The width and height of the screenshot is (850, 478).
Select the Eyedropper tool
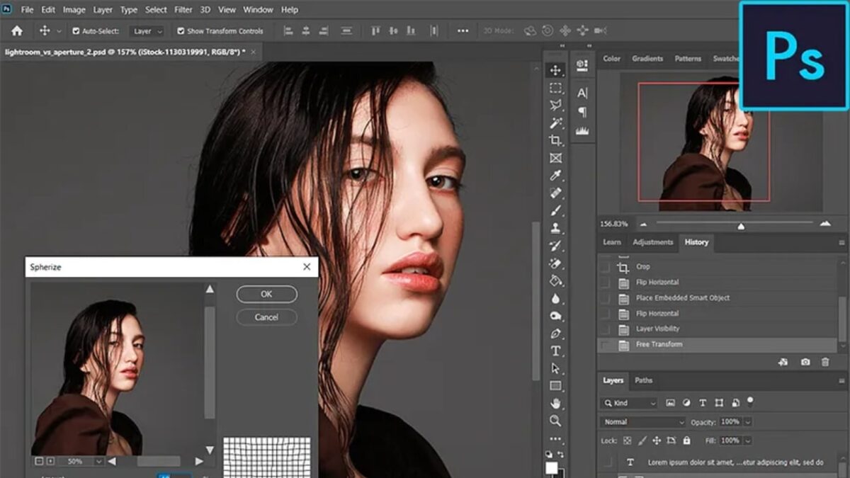pos(556,176)
